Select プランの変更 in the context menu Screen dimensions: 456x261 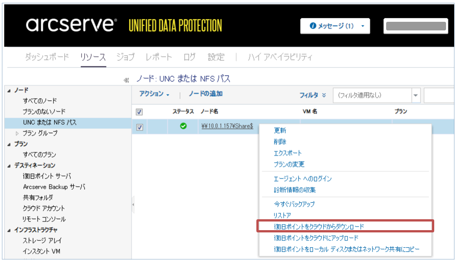click(x=289, y=164)
